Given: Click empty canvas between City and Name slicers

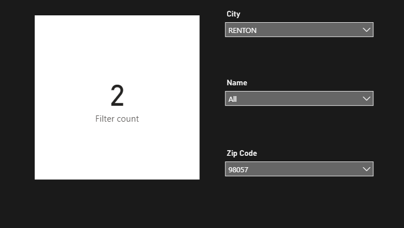Looking at the screenshot, I should pyautogui.click(x=299, y=58).
